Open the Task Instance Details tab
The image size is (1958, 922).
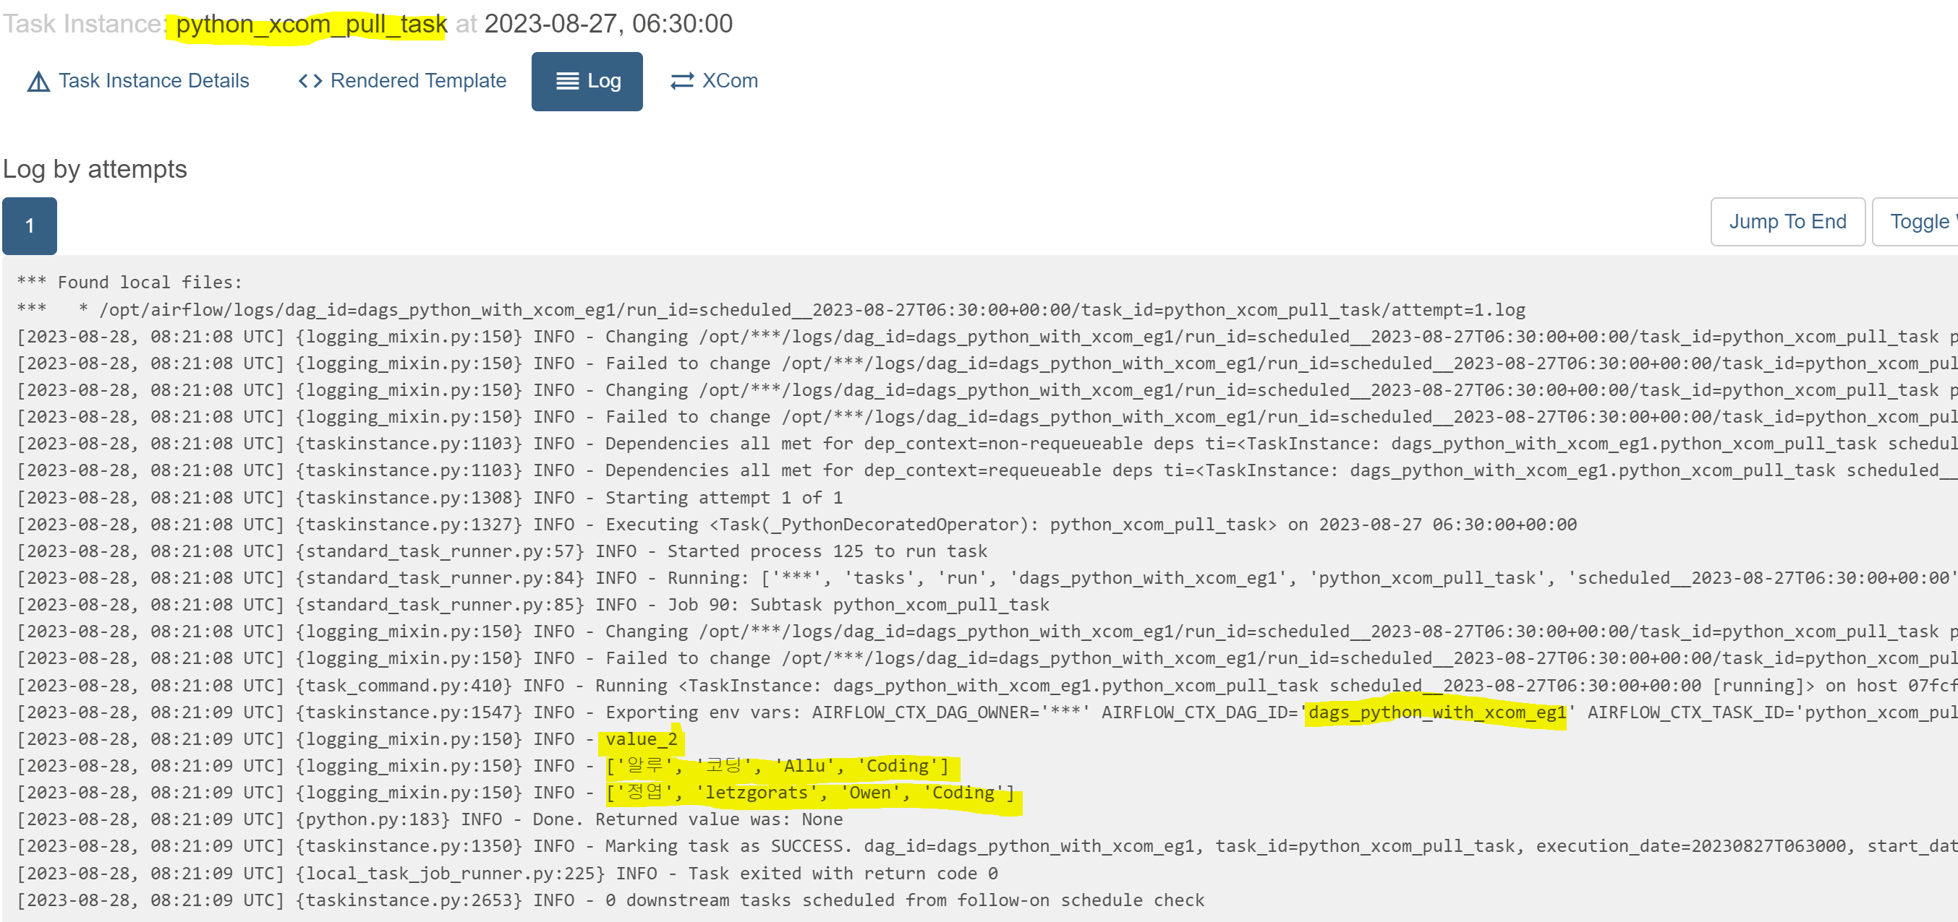(153, 81)
